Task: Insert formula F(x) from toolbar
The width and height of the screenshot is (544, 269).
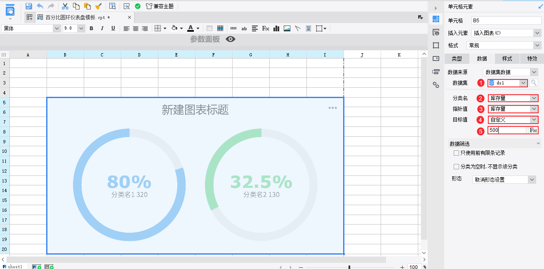Action: point(266,28)
